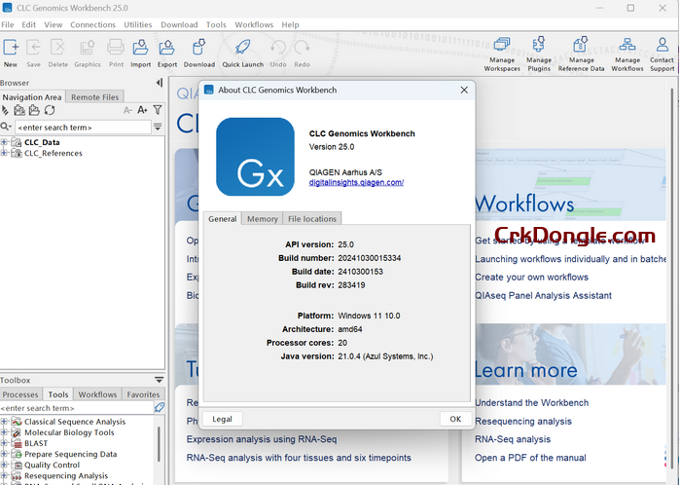Expand the BLAST tools node

coord(4,443)
